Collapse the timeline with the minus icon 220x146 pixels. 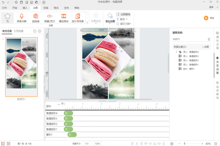tap(59, 104)
